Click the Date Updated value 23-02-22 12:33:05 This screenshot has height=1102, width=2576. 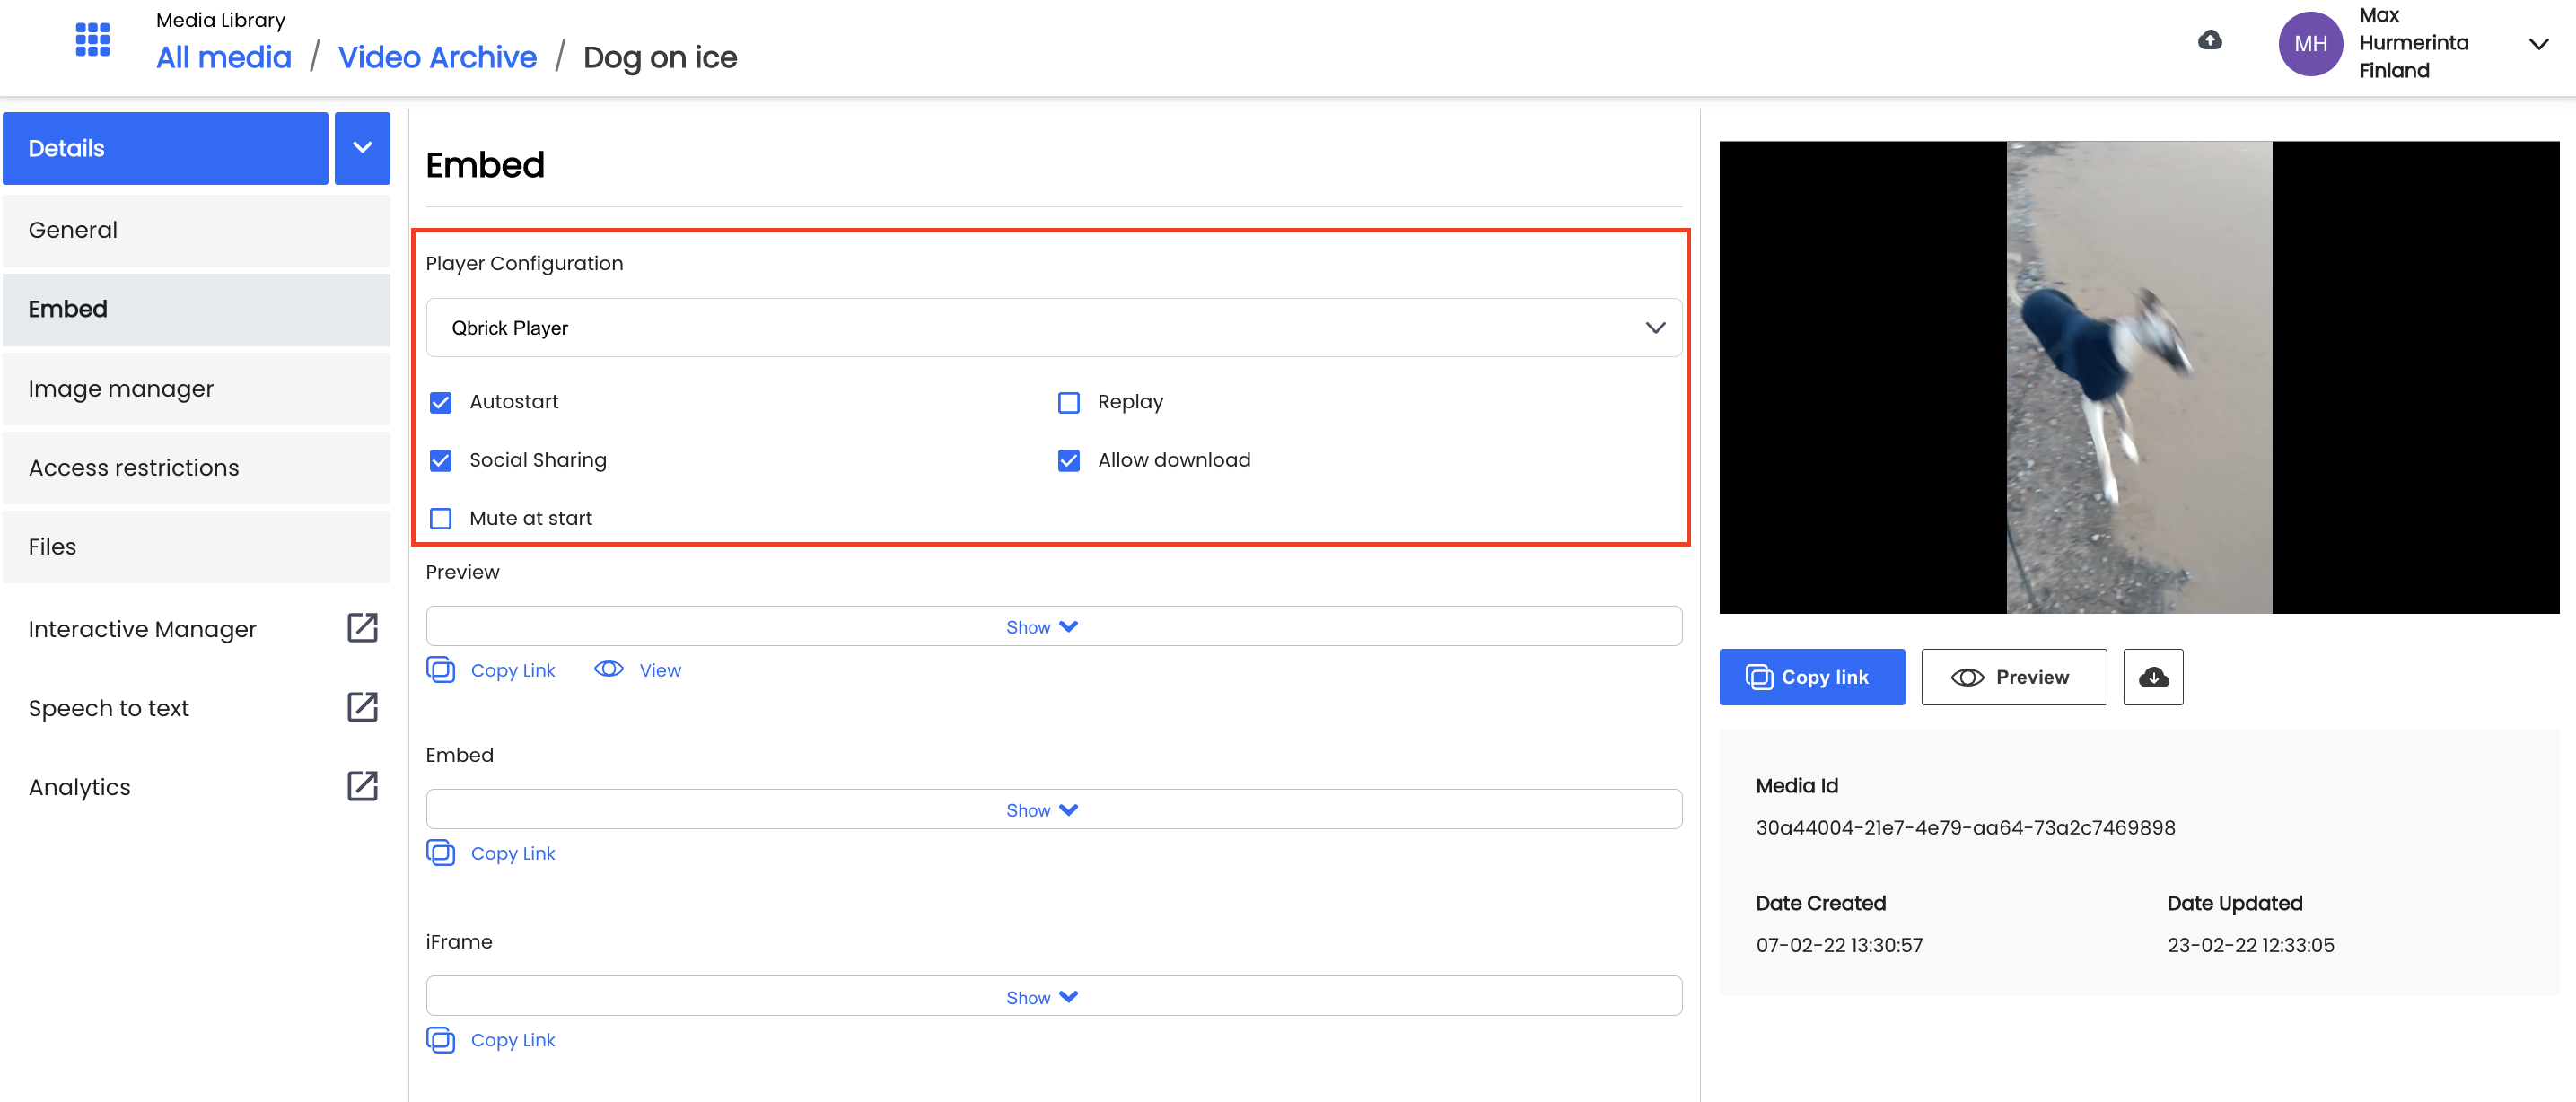[x=2250, y=946]
